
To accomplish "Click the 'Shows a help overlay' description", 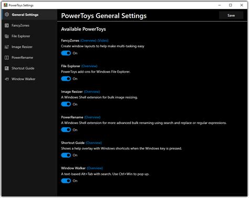I will (121, 149).
